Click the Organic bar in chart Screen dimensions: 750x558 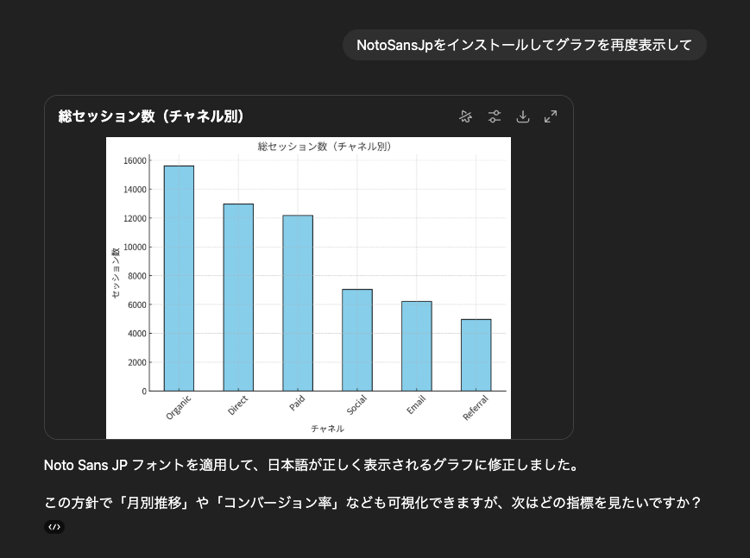coord(179,278)
